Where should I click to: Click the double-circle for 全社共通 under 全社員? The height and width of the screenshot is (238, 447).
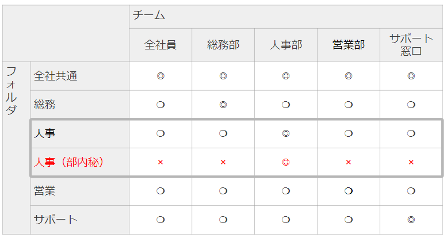coord(161,76)
